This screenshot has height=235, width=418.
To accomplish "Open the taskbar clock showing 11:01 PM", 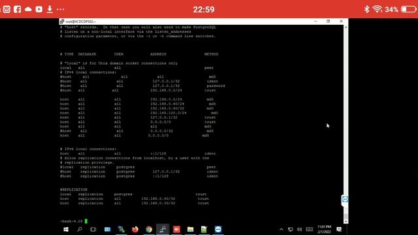I will [x=324, y=229].
